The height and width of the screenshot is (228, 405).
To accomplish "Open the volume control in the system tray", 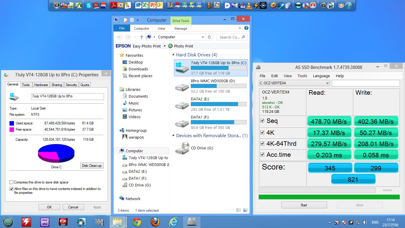I will 365,222.
